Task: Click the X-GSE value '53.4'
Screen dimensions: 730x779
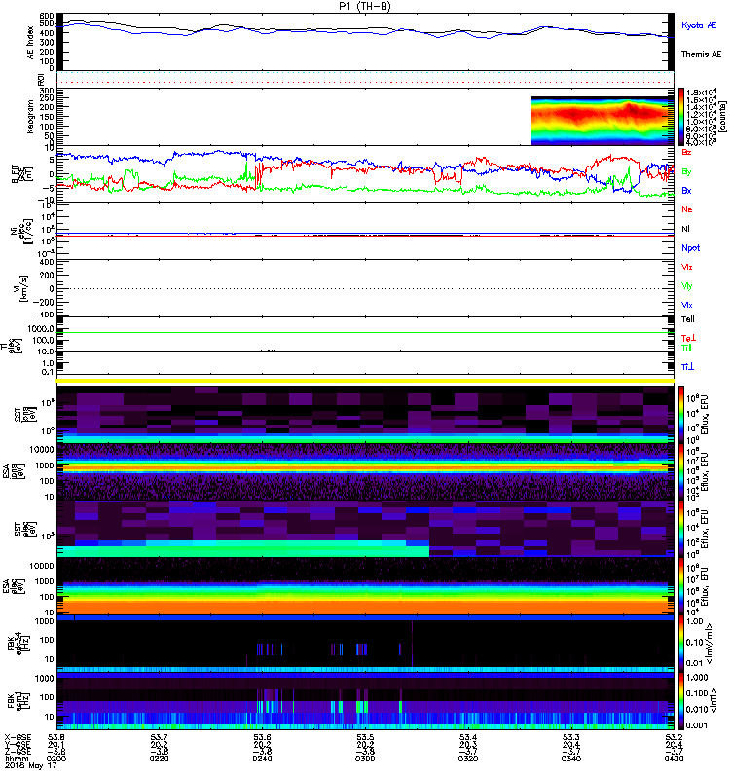Action: pos(468,737)
